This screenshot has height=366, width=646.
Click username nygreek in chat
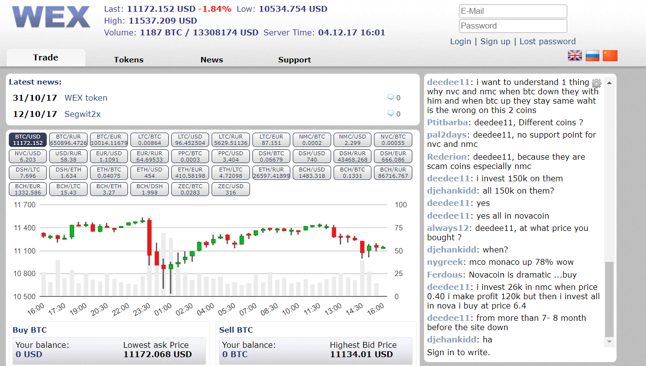point(446,262)
